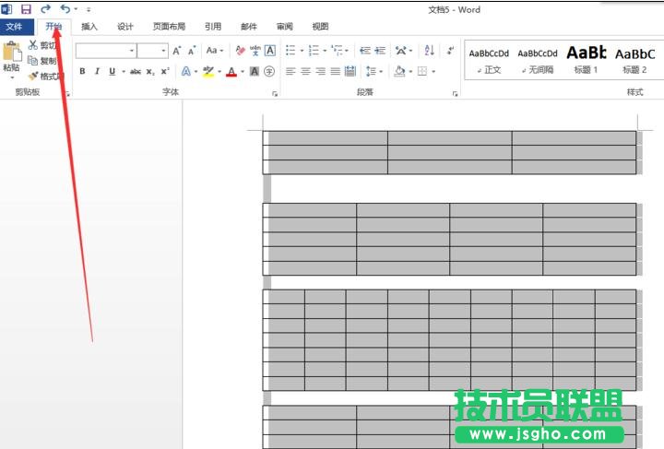Image resolution: width=664 pixels, height=449 pixels.
Task: Switch to the 视图 (View) tab
Action: [x=320, y=27]
